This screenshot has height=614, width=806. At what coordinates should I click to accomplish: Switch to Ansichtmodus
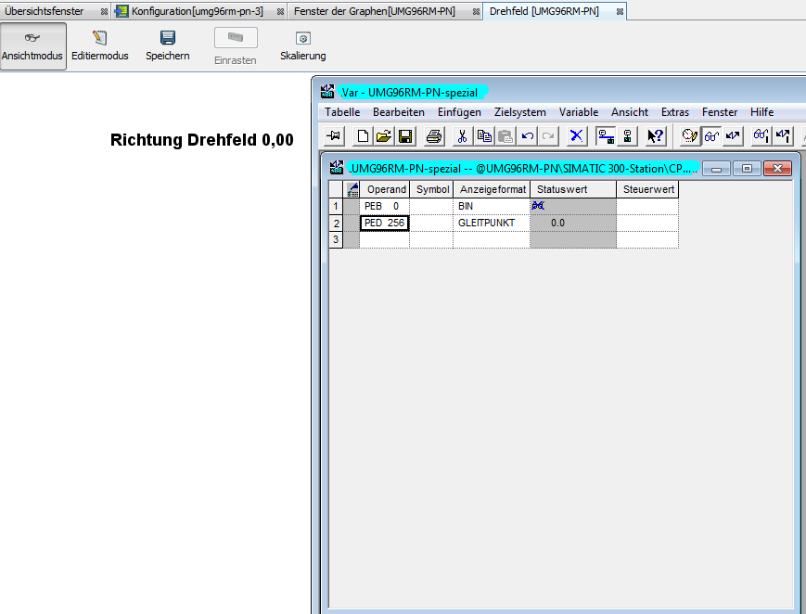point(33,45)
